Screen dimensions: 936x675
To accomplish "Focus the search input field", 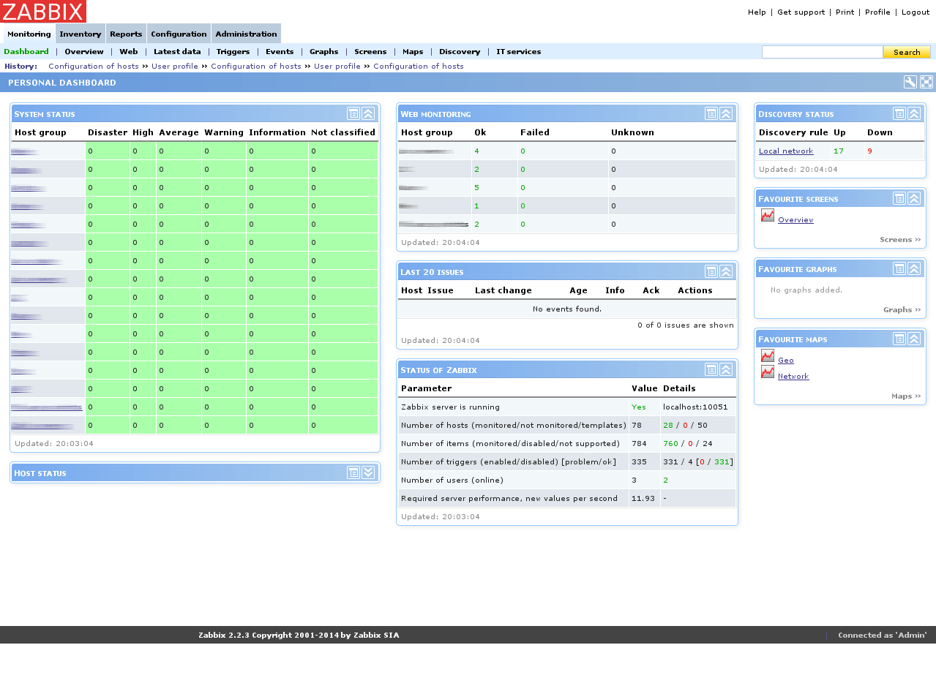I will 823,52.
